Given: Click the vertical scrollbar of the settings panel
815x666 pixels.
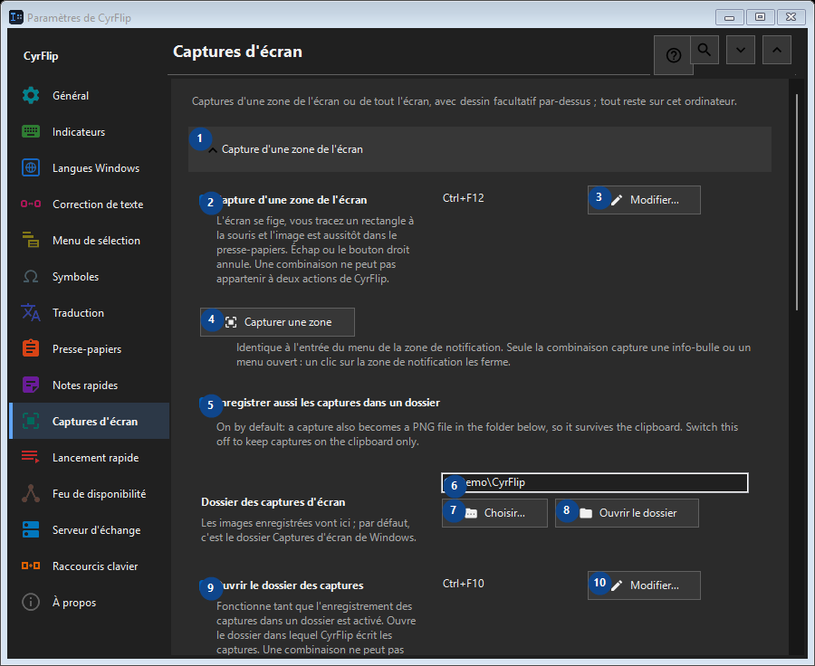Looking at the screenshot, I should 797,203.
